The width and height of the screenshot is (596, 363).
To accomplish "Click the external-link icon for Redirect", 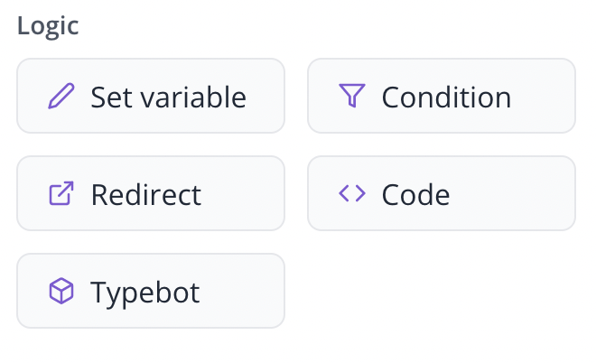I will pos(61,193).
